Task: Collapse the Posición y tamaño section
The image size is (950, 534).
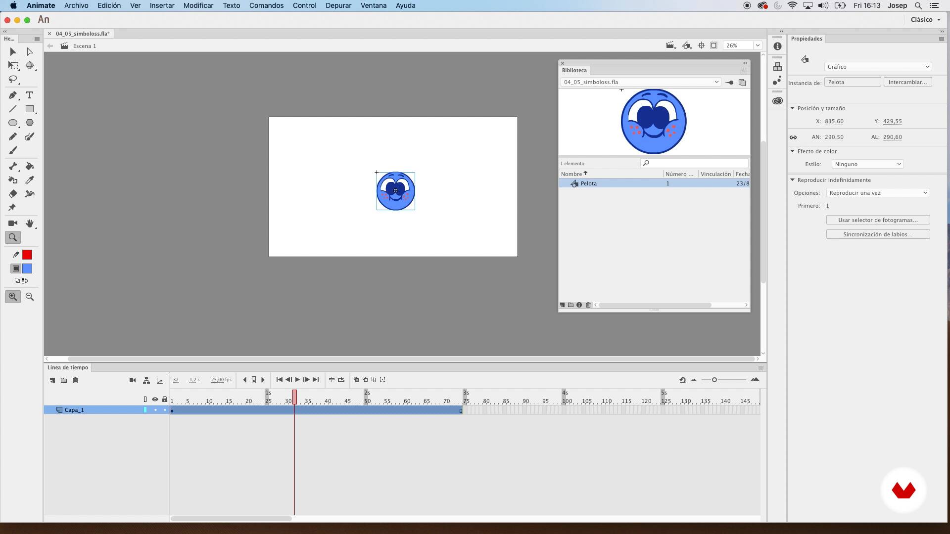Action: click(x=792, y=108)
